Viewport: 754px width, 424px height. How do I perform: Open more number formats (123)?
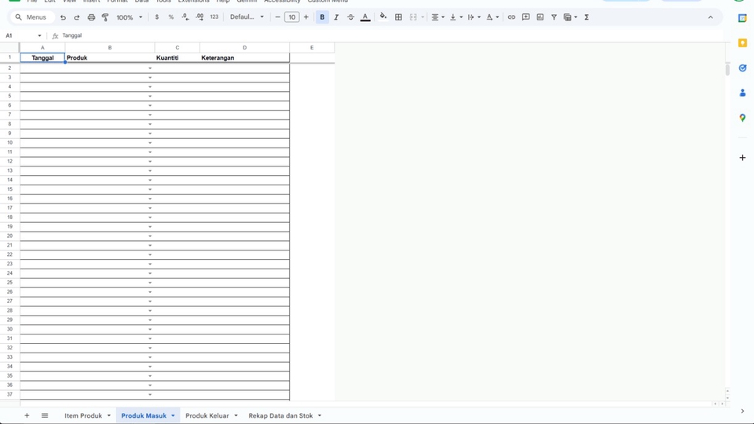click(214, 17)
